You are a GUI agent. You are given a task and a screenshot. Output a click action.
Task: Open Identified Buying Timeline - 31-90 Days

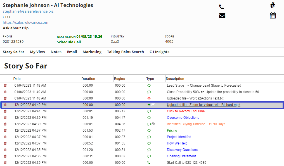pyautogui.click(x=196, y=124)
